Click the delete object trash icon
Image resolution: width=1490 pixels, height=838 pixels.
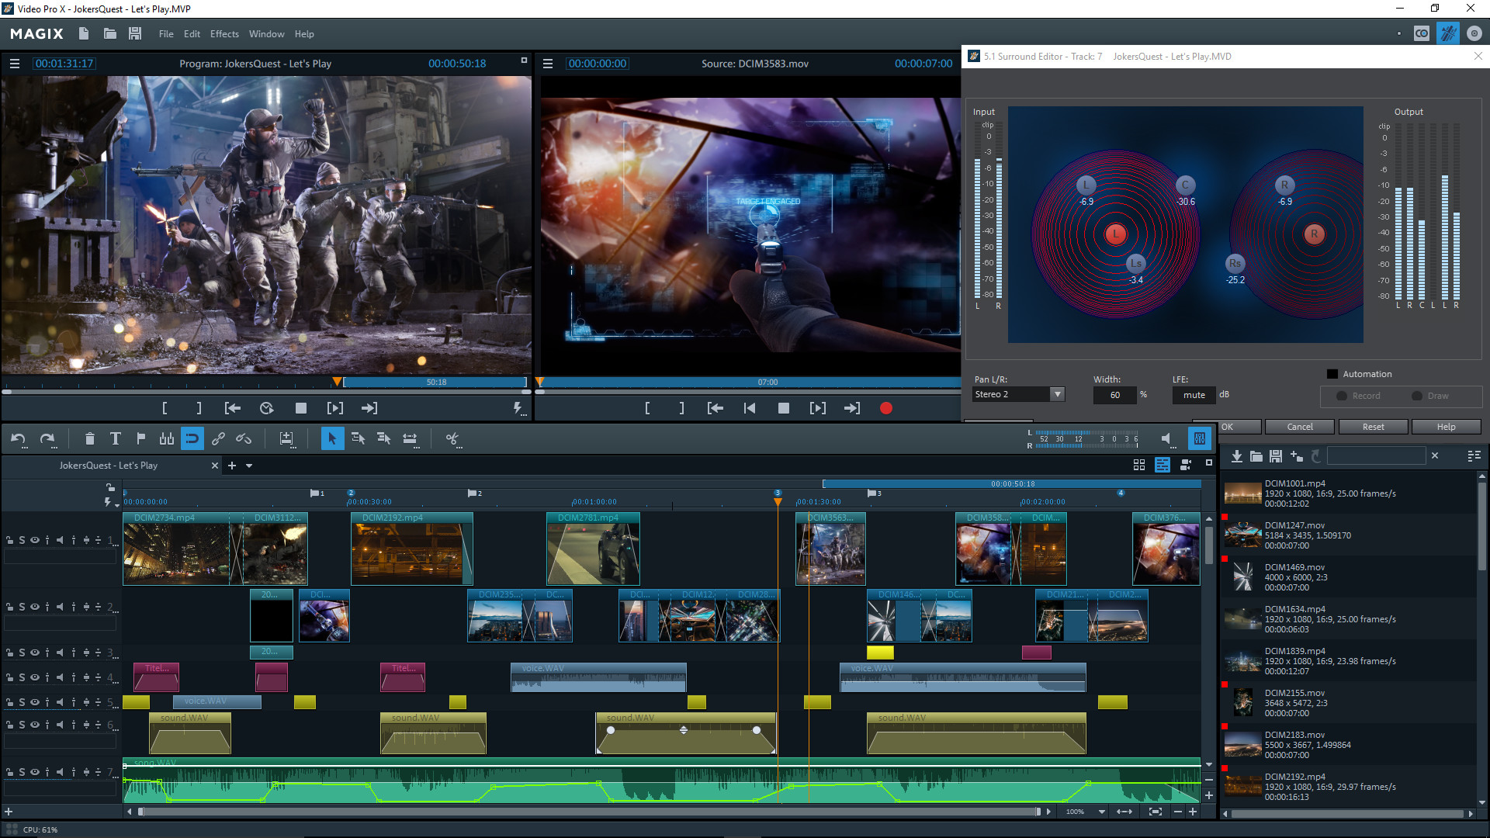(x=90, y=438)
